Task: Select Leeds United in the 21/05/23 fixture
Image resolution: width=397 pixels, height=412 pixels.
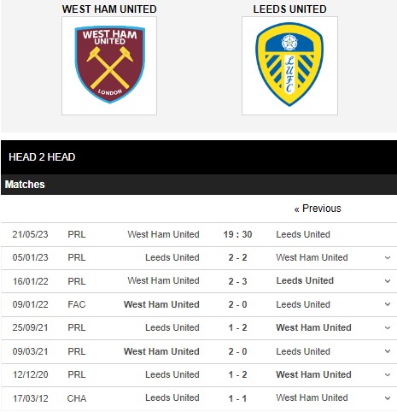Action: click(x=303, y=234)
